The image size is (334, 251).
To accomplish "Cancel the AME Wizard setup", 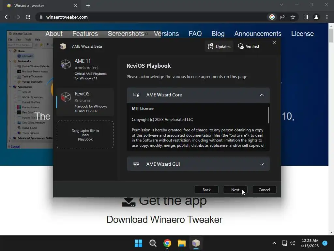I will coord(264,190).
